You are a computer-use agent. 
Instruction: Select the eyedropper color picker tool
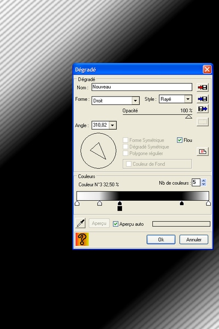80,223
